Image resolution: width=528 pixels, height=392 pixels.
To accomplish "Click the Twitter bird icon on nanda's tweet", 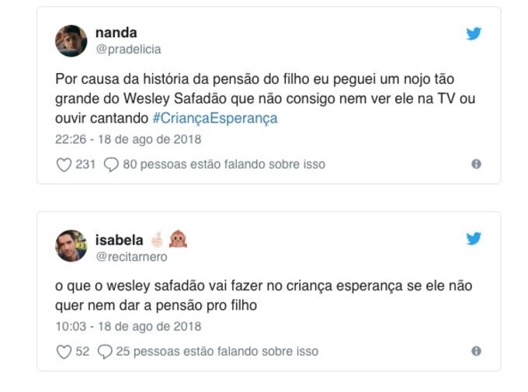I will click(x=474, y=33).
